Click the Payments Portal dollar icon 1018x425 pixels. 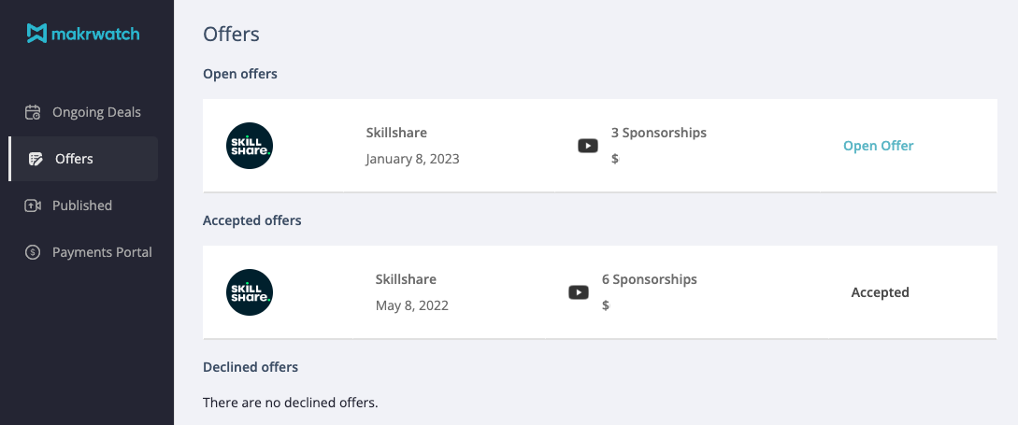click(33, 252)
